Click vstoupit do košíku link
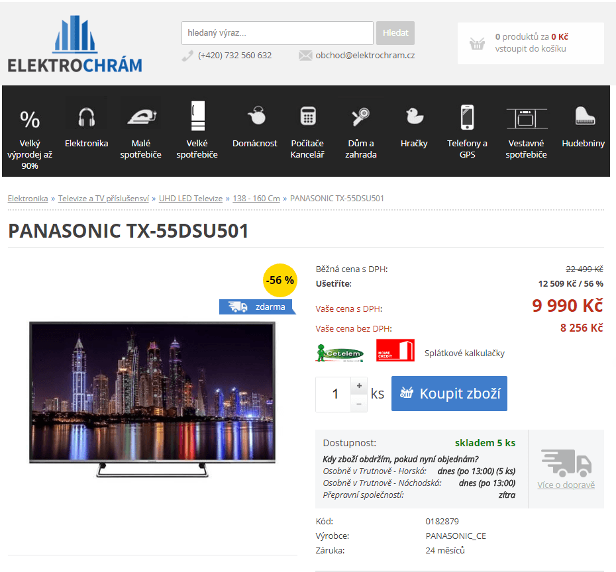The width and height of the screenshot is (616, 572). (531, 49)
